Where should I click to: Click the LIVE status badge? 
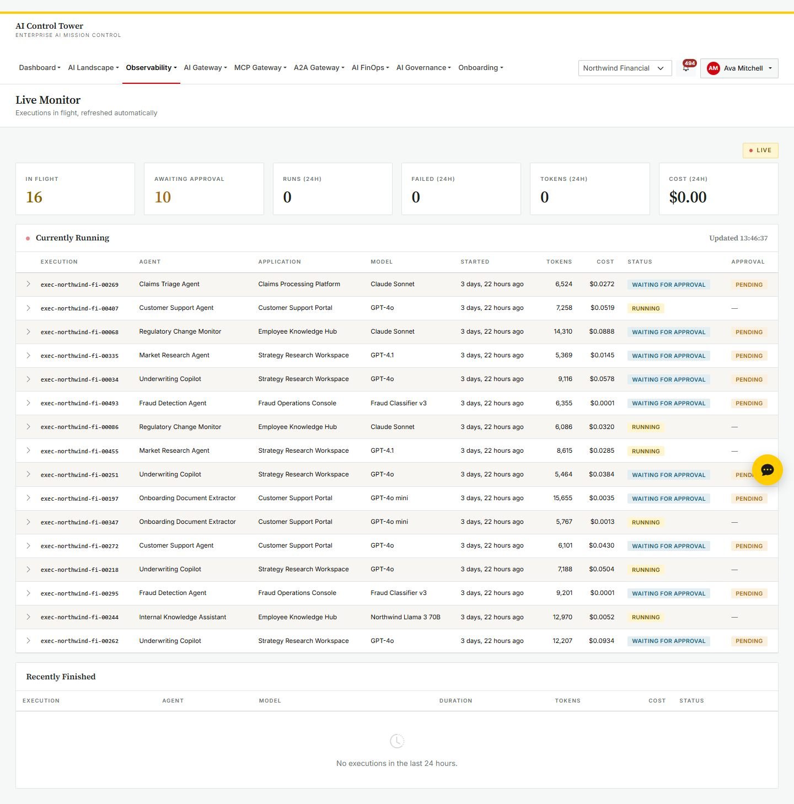(x=760, y=151)
